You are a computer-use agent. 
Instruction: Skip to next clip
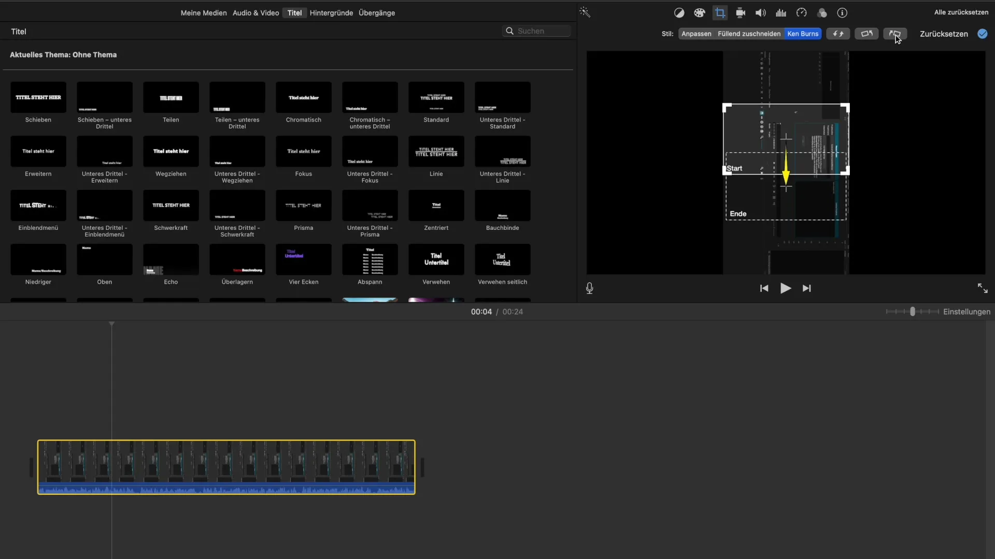(x=807, y=288)
